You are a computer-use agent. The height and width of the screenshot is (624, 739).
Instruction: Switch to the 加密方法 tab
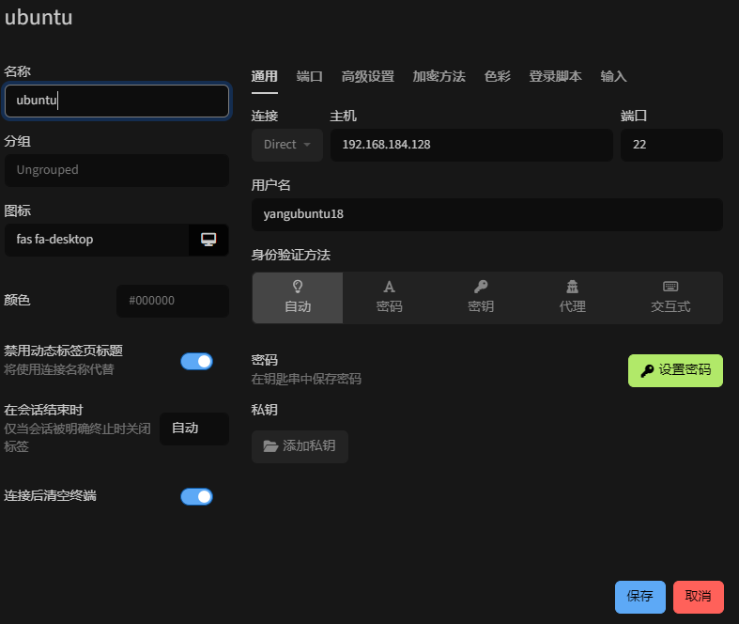click(439, 76)
